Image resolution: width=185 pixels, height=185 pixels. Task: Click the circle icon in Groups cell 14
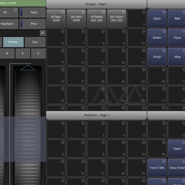tap(123, 50)
